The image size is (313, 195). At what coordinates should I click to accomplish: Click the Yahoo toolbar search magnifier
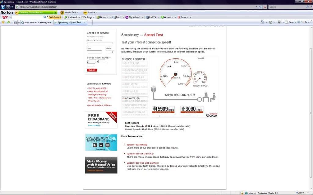[x=45, y=17]
